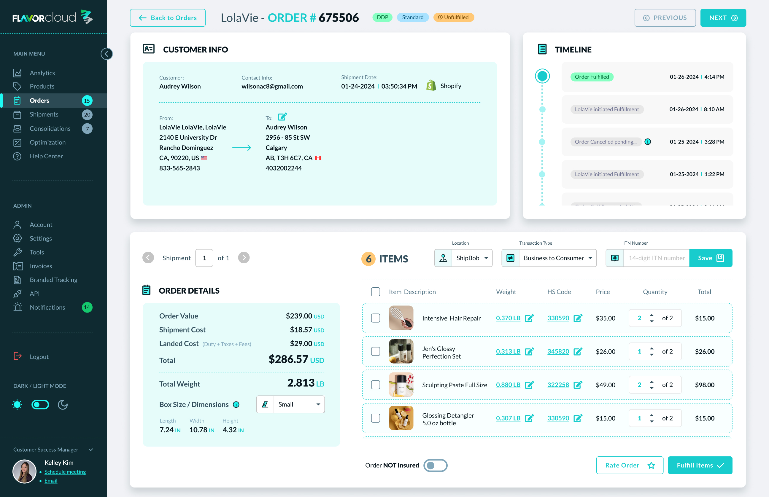Image resolution: width=769 pixels, height=497 pixels.
Task: Adjust quantity stepper for Jen's Glossy Perfection Set
Action: tap(652, 351)
